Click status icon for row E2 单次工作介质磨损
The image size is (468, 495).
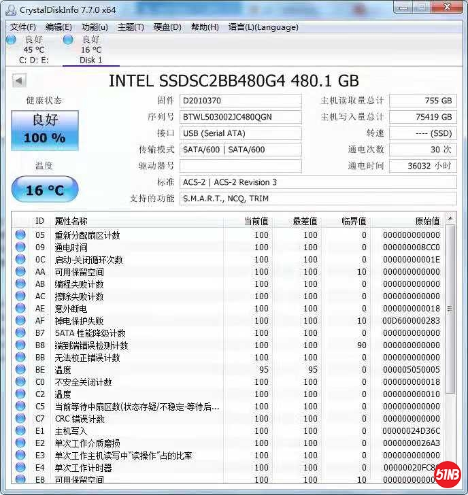(x=20, y=443)
